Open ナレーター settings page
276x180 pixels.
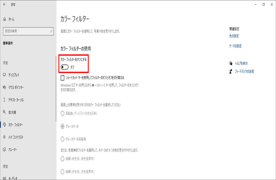tap(12, 150)
